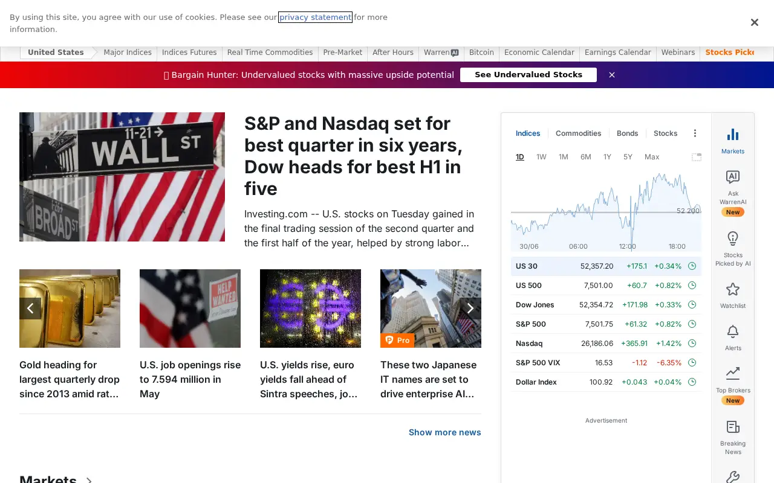
Task: Open S&P and Nasdaq headline article
Action: pos(353,156)
